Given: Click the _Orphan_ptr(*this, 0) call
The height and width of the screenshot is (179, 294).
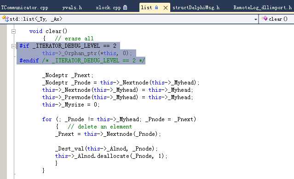Looking at the screenshot, I should [96, 53].
